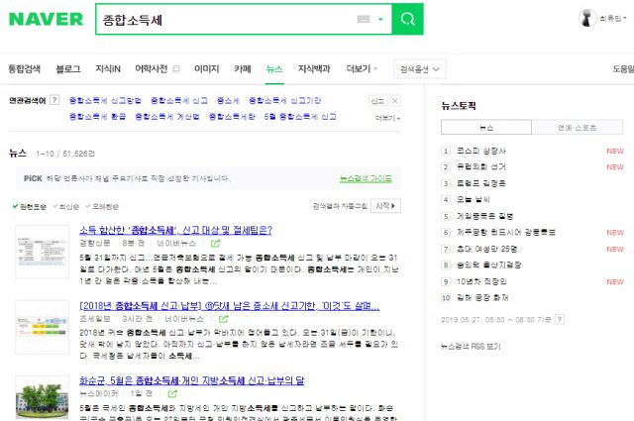This screenshot has width=634, height=421.
Task: Open the 검색옵션 dropdown
Action: click(x=419, y=69)
